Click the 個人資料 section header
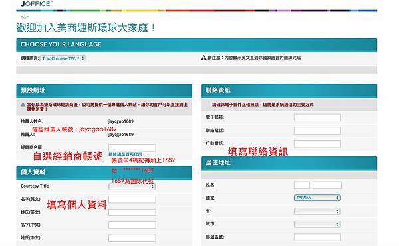Viewport: 399px width, 246px height. [x=104, y=173]
